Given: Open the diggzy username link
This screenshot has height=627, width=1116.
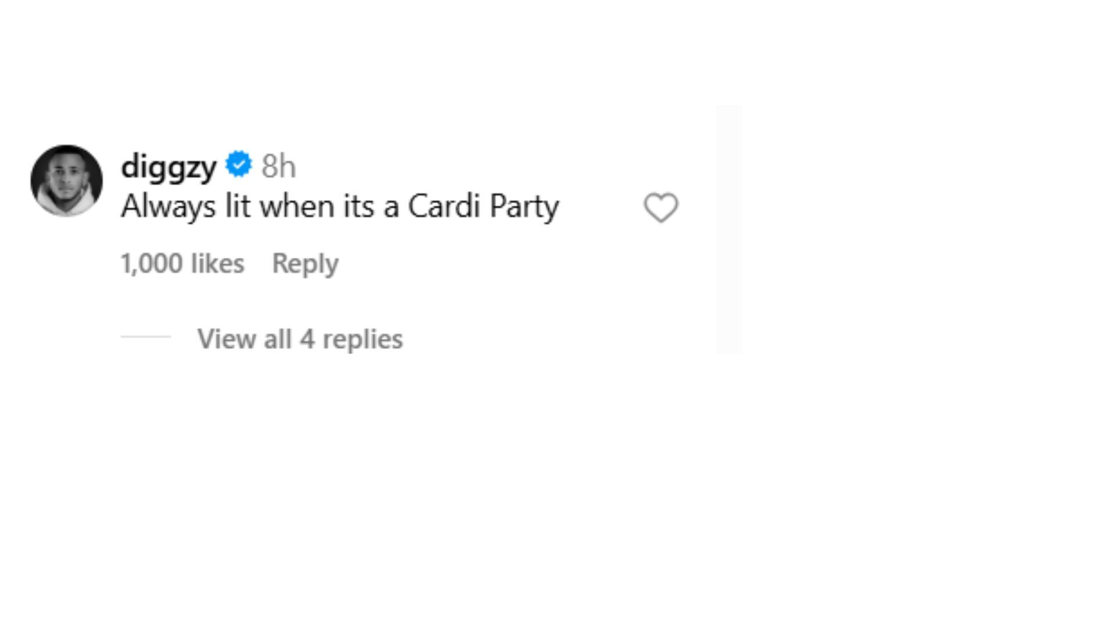Looking at the screenshot, I should coord(169,166).
